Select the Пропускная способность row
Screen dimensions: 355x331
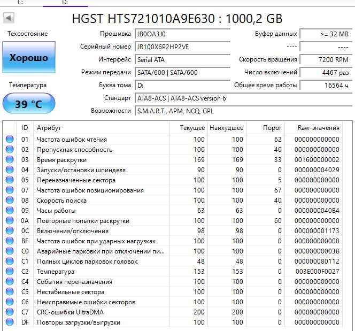pyautogui.click(x=173, y=149)
